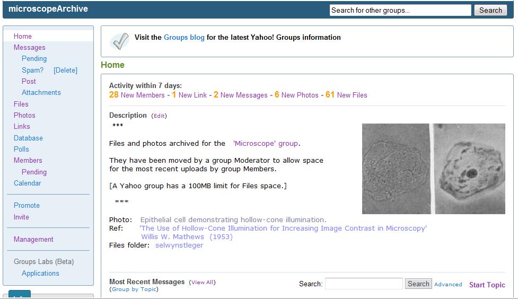
Task: Select Database from the left navigation
Action: [x=28, y=138]
